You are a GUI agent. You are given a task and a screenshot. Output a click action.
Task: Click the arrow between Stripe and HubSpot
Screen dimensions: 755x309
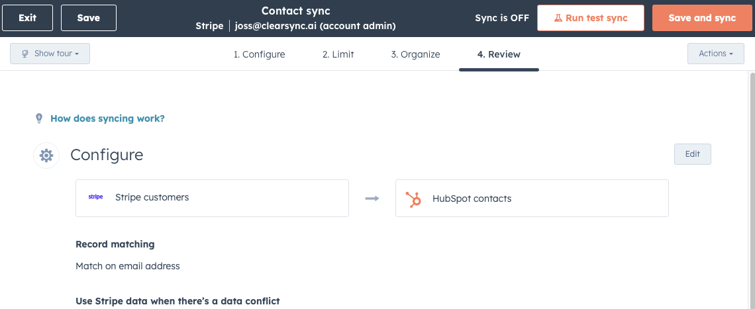point(372,199)
